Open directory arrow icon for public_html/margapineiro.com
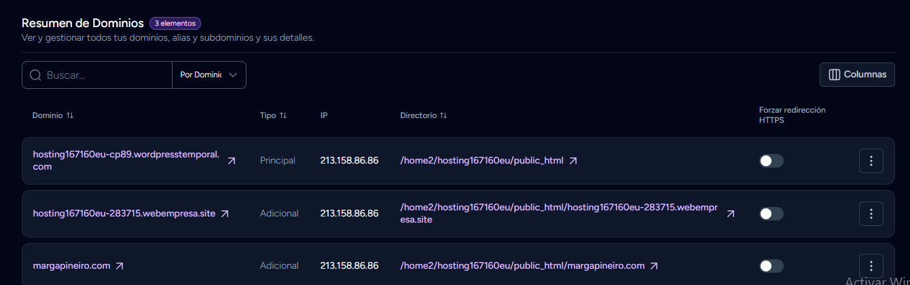 [654, 266]
